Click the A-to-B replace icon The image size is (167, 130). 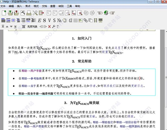click(x=74, y=13)
